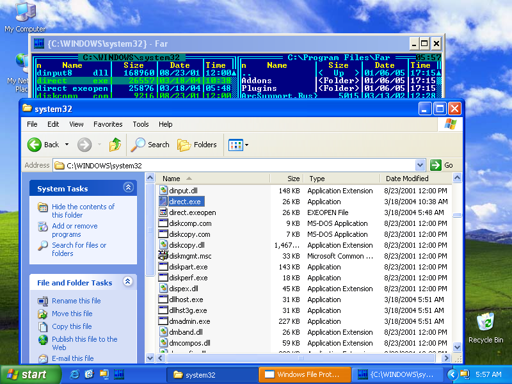512x384 pixels.
Task: Select the dmband.dll file icon
Action: click(x=163, y=332)
